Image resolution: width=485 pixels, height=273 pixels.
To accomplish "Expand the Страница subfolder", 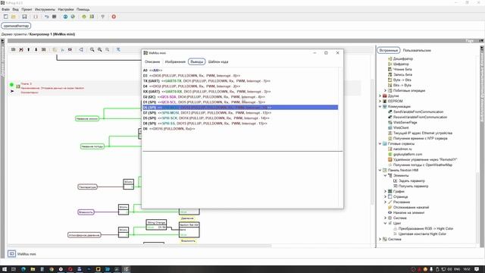I will [386, 196].
